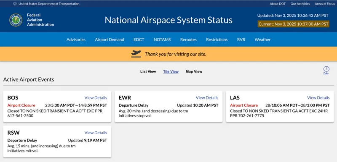The width and height of the screenshot is (337, 162).
Task: Click RSW Avg. 15 mins delay description
Action: click(x=41, y=149)
